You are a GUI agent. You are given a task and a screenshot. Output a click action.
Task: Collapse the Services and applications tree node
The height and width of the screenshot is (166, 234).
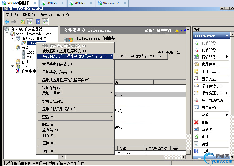[13, 38]
